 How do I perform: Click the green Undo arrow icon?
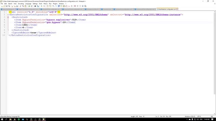pyautogui.click(x=29, y=6)
